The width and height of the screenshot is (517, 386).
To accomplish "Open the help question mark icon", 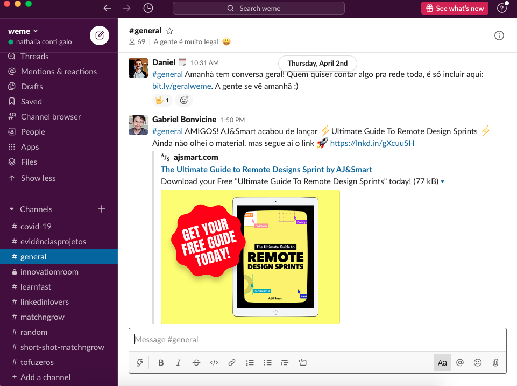I will click(502, 8).
